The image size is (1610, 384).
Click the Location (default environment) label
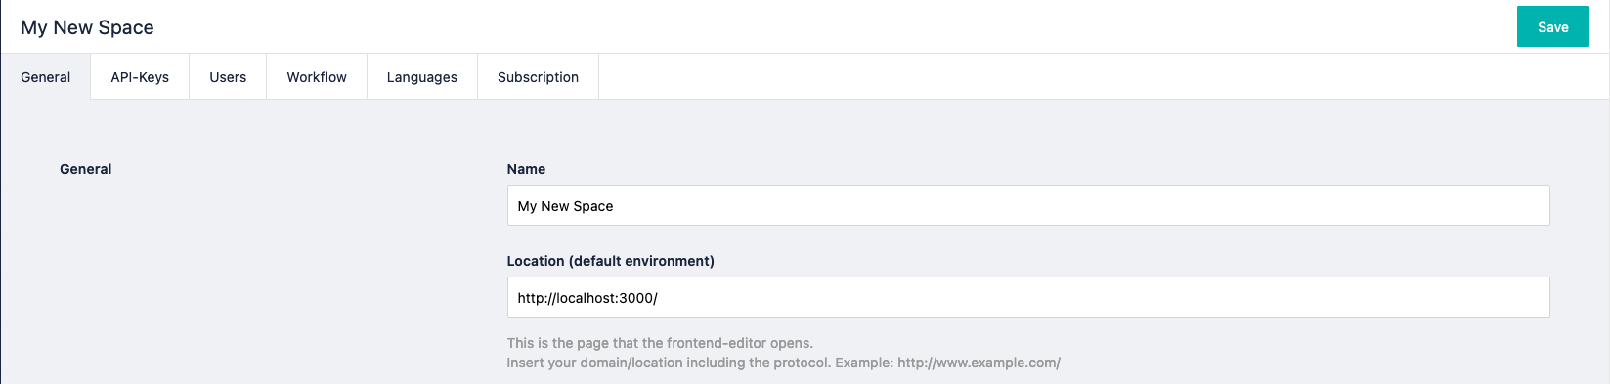pyautogui.click(x=610, y=261)
